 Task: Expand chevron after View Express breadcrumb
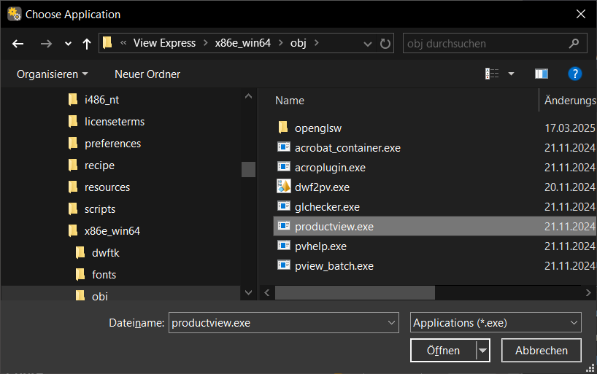tap(206, 43)
